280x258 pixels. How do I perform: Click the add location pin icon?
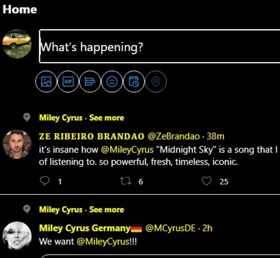point(156,82)
